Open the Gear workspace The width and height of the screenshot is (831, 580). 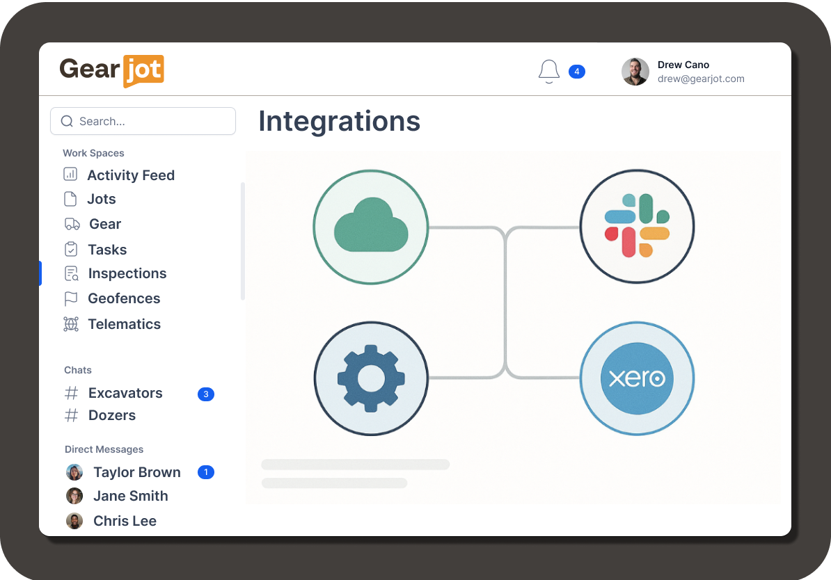click(x=105, y=224)
